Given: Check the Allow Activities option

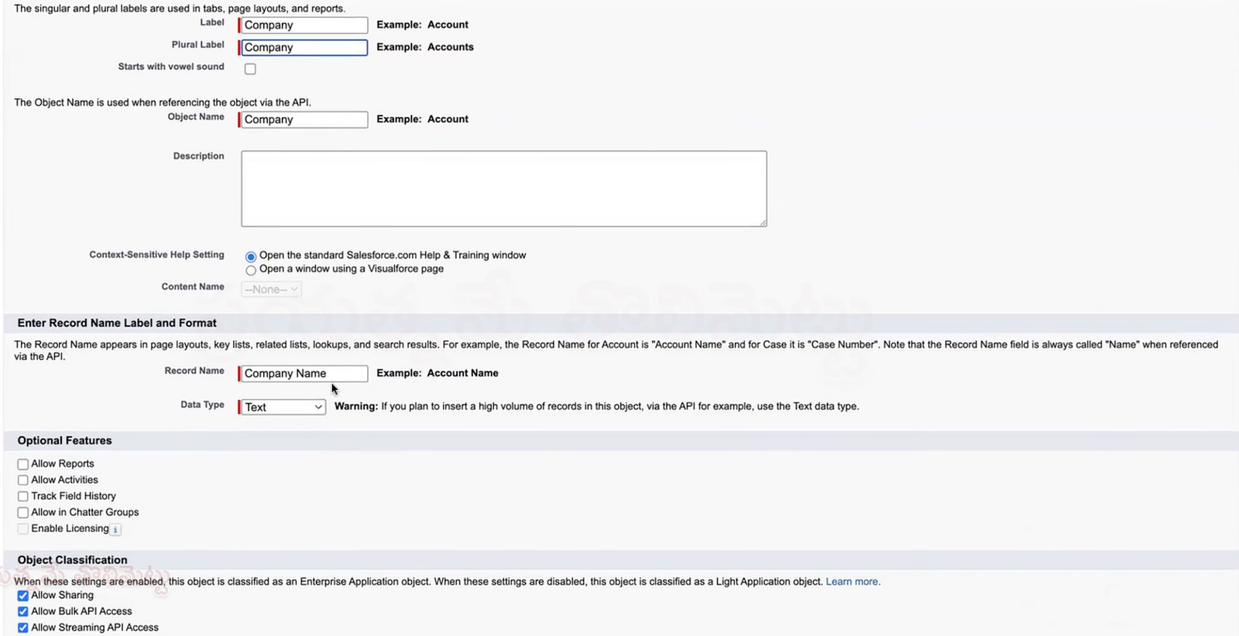Looking at the screenshot, I should click(23, 480).
